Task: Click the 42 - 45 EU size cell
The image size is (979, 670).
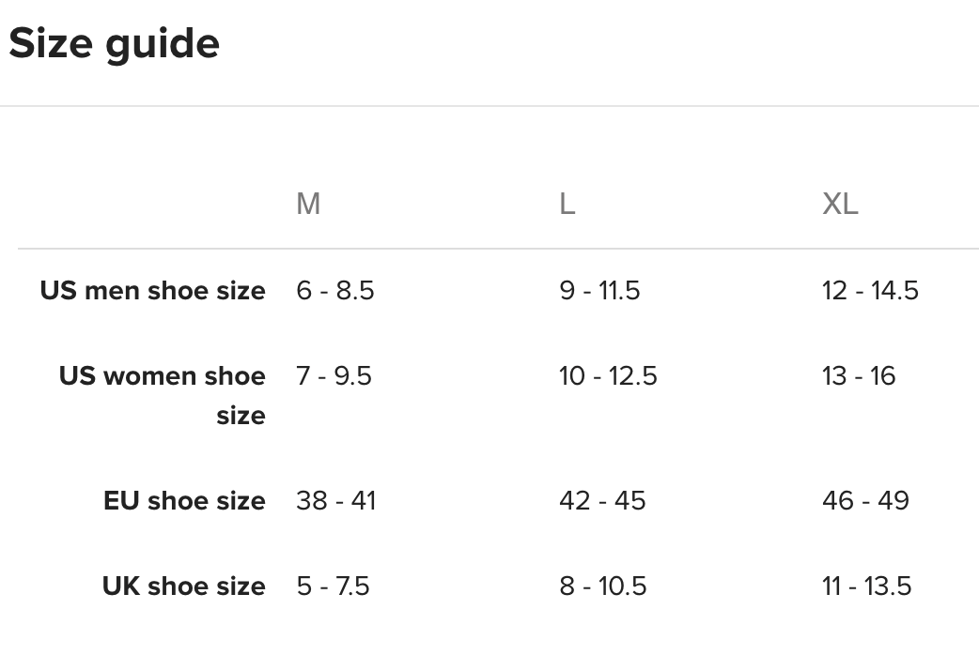Action: pos(602,500)
